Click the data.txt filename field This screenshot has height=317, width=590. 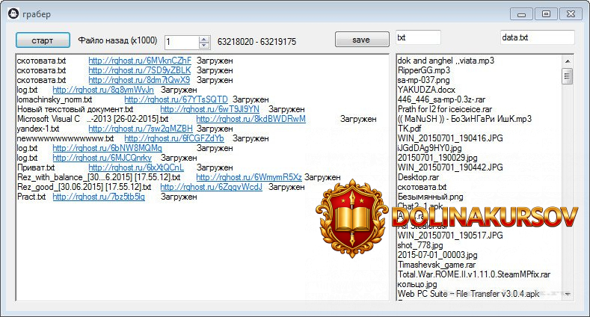[536, 37]
